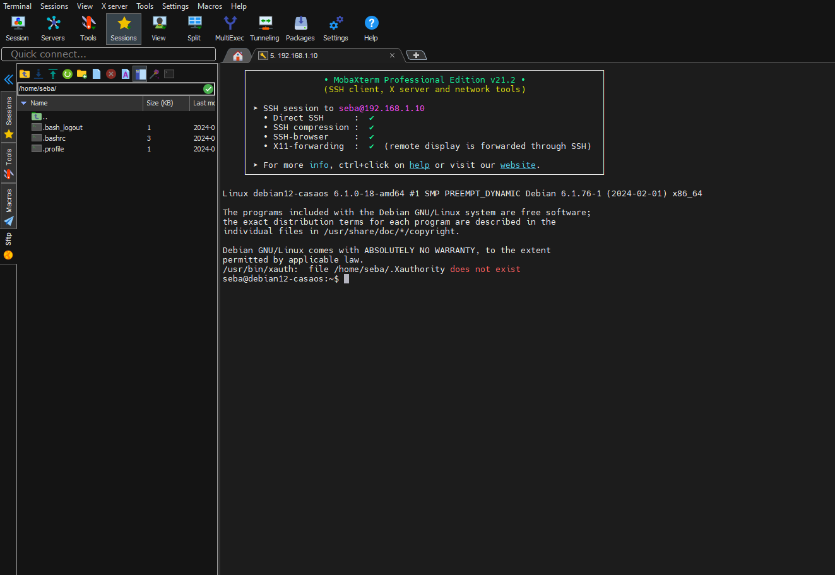
Task: Open the Packages toolbar icon
Action: click(300, 29)
